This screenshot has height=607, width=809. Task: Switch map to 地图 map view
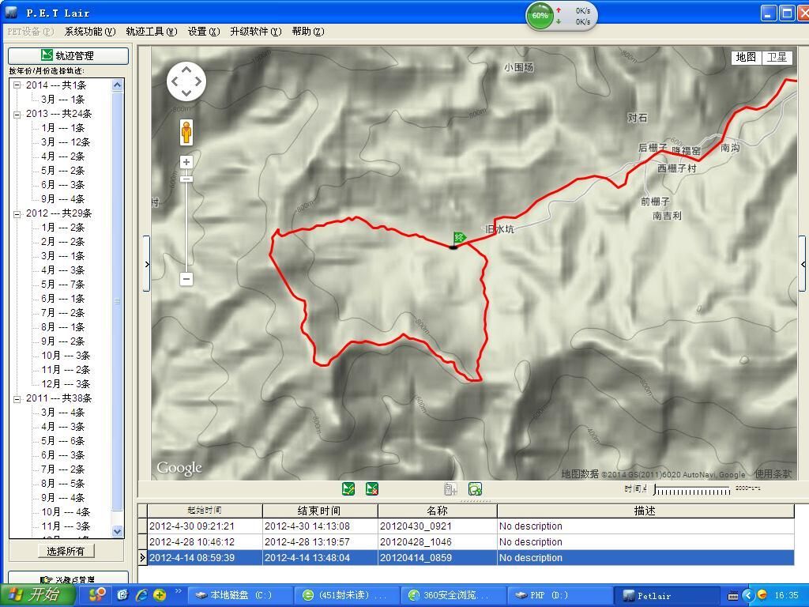(x=746, y=57)
